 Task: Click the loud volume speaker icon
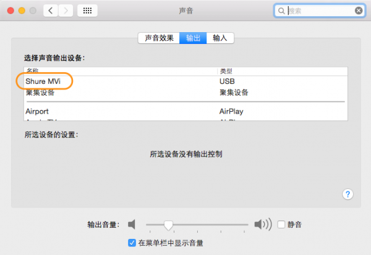263,224
